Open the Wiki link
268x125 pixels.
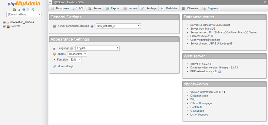[193, 100]
